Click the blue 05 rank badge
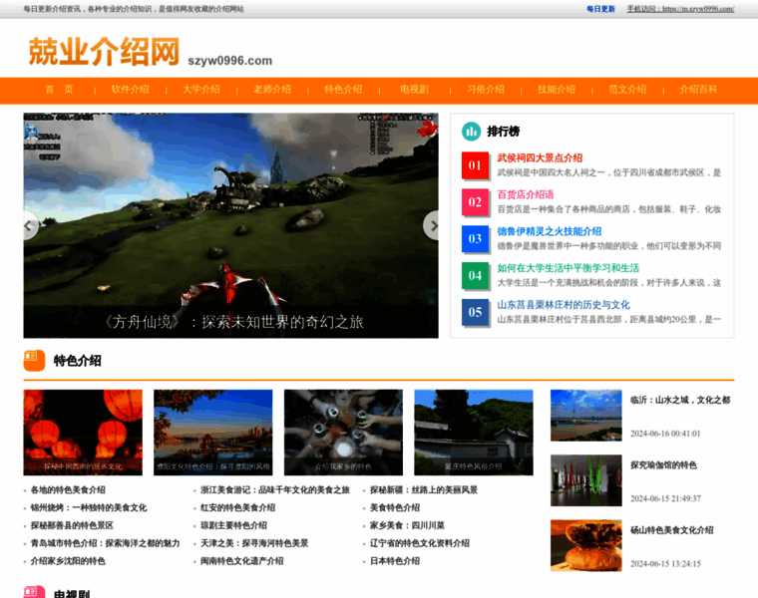Screen dimensions: 758x598 pos(475,312)
